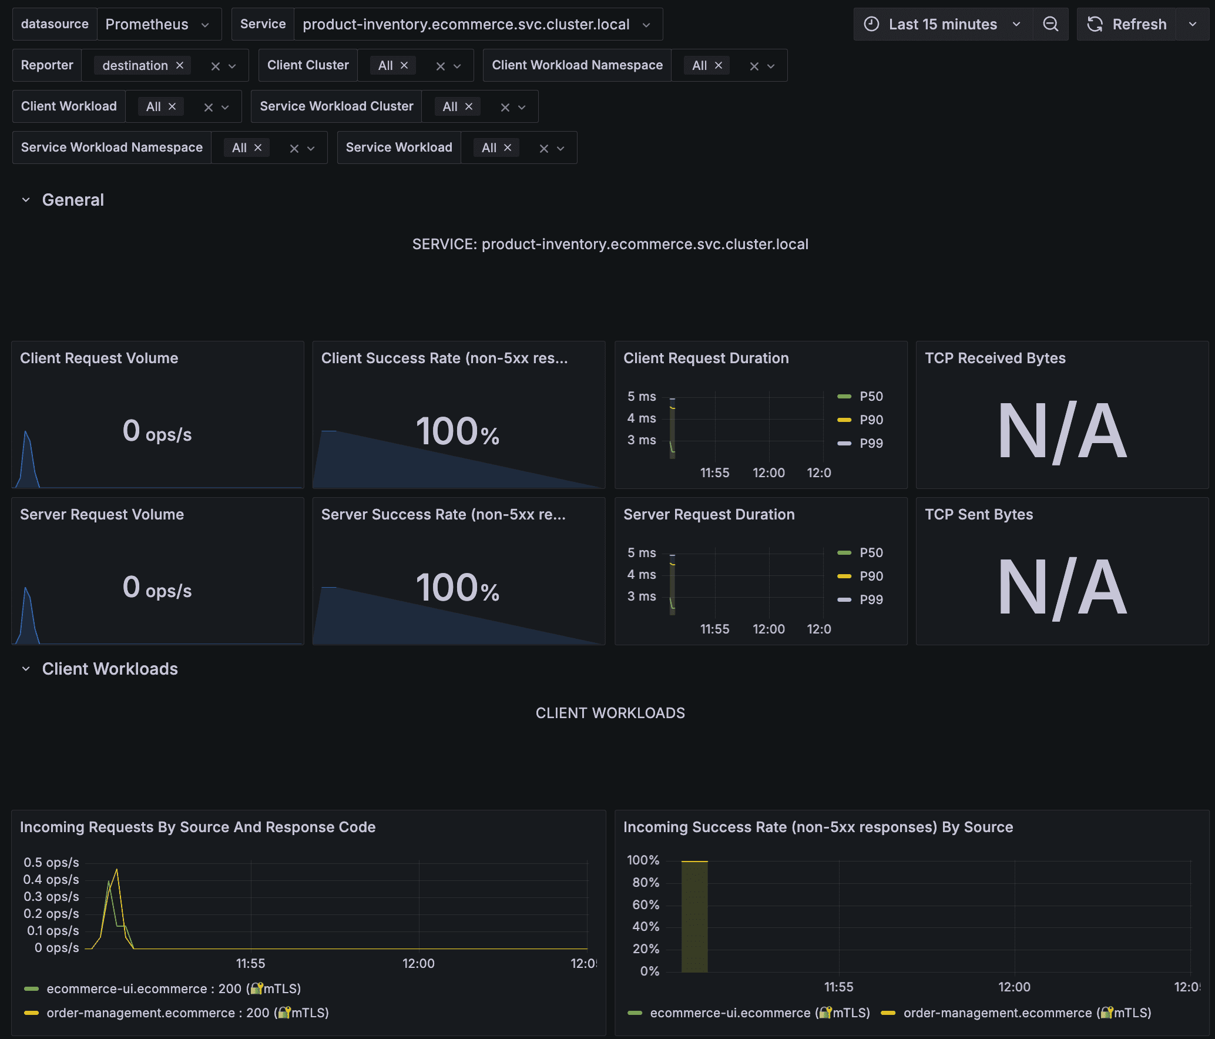Expand the Service Workload dropdown chevron
The height and width of the screenshot is (1039, 1215).
[561, 148]
